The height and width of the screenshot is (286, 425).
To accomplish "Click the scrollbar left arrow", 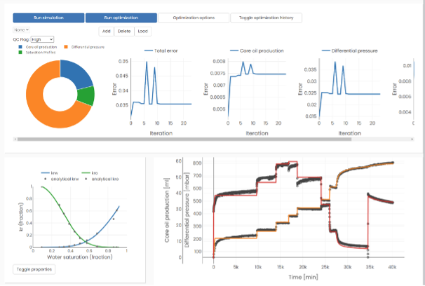I will pyautogui.click(x=15, y=139).
